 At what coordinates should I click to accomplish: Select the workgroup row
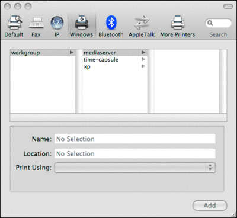[x=43, y=53]
